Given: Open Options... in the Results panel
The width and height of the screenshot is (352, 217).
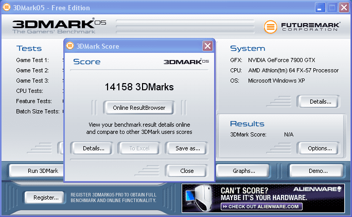Looking at the screenshot, I should click(x=320, y=148).
